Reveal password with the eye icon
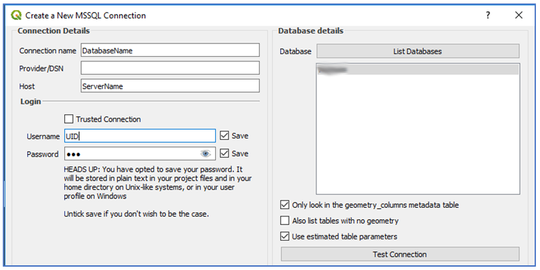This screenshot has height=270, width=540. 206,154
